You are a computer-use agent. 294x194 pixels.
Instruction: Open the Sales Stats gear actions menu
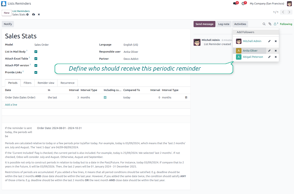[28, 15]
